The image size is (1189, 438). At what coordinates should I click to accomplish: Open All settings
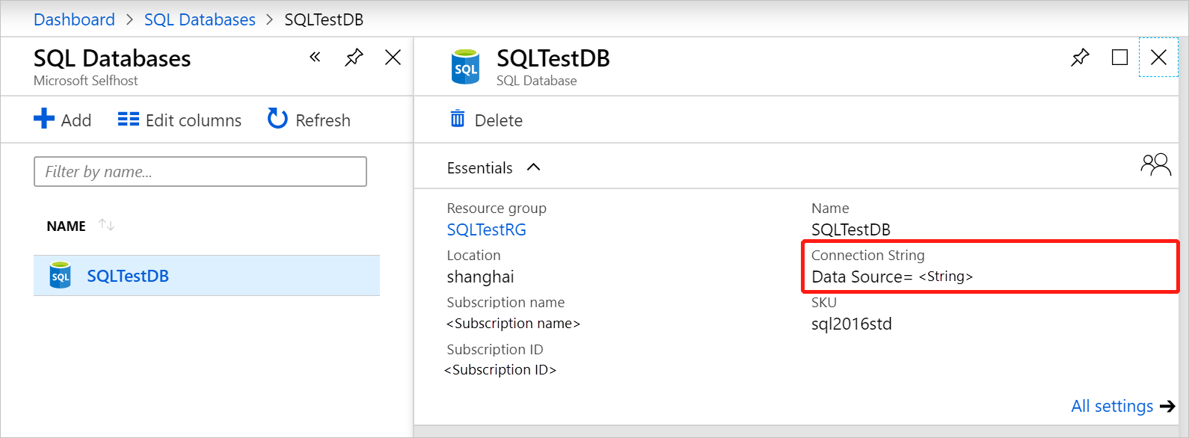(x=1112, y=406)
